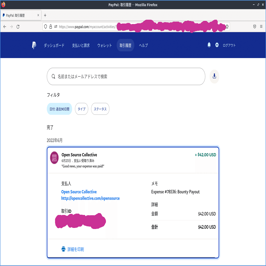The width and height of the screenshot is (266, 266).
Task: Click the 金額 $42.00 USD value
Action: 207,214
